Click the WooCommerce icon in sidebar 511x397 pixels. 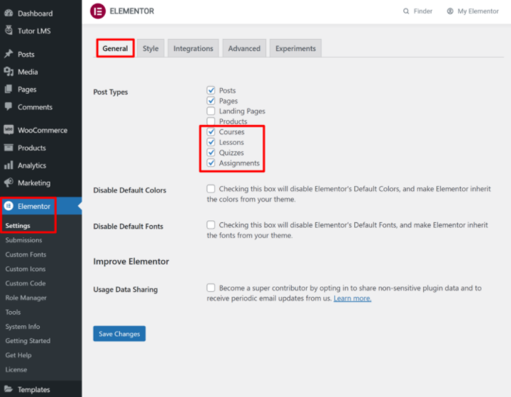coord(9,130)
